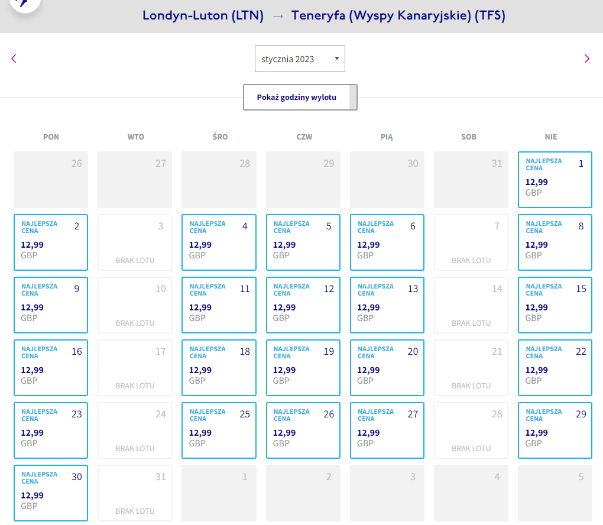The image size is (603, 525).
Task: Go to next month with right arrow
Action: pyautogui.click(x=586, y=59)
